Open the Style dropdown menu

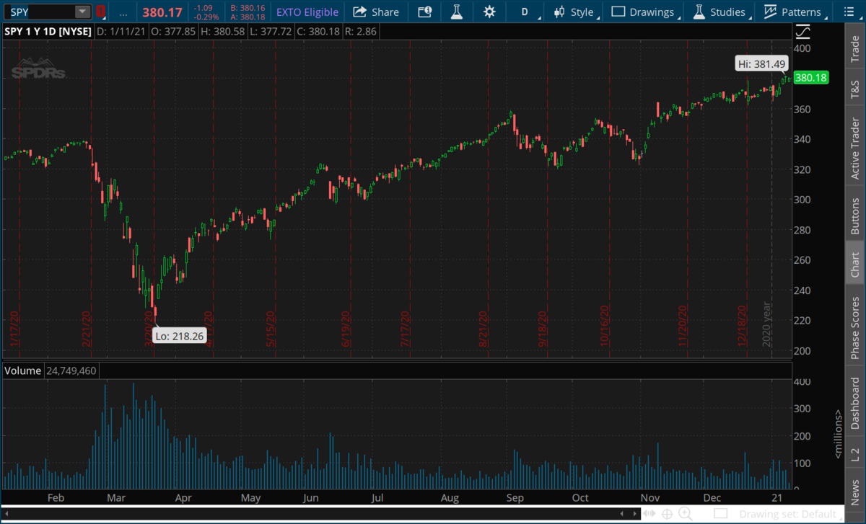coord(575,12)
